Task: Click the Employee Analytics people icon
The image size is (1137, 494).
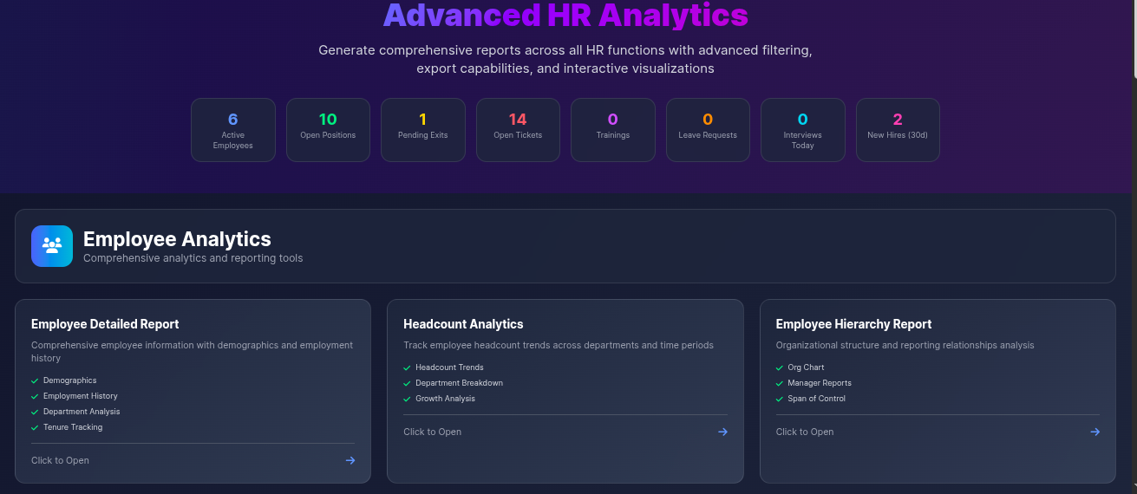Action: click(x=52, y=246)
